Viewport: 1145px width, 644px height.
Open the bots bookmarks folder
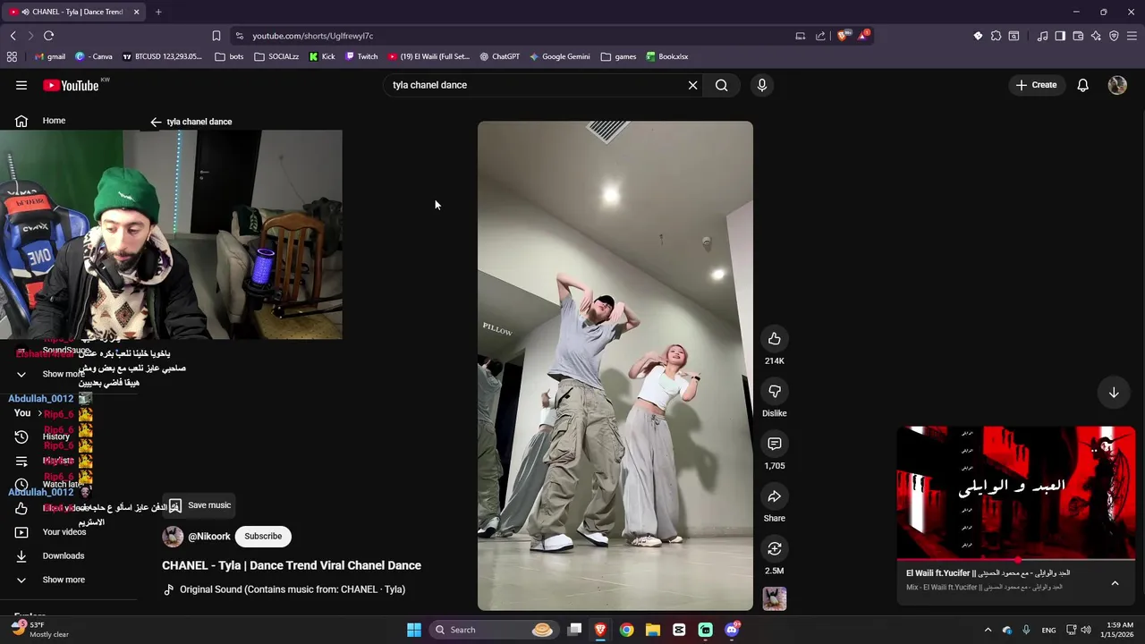pyautogui.click(x=229, y=56)
